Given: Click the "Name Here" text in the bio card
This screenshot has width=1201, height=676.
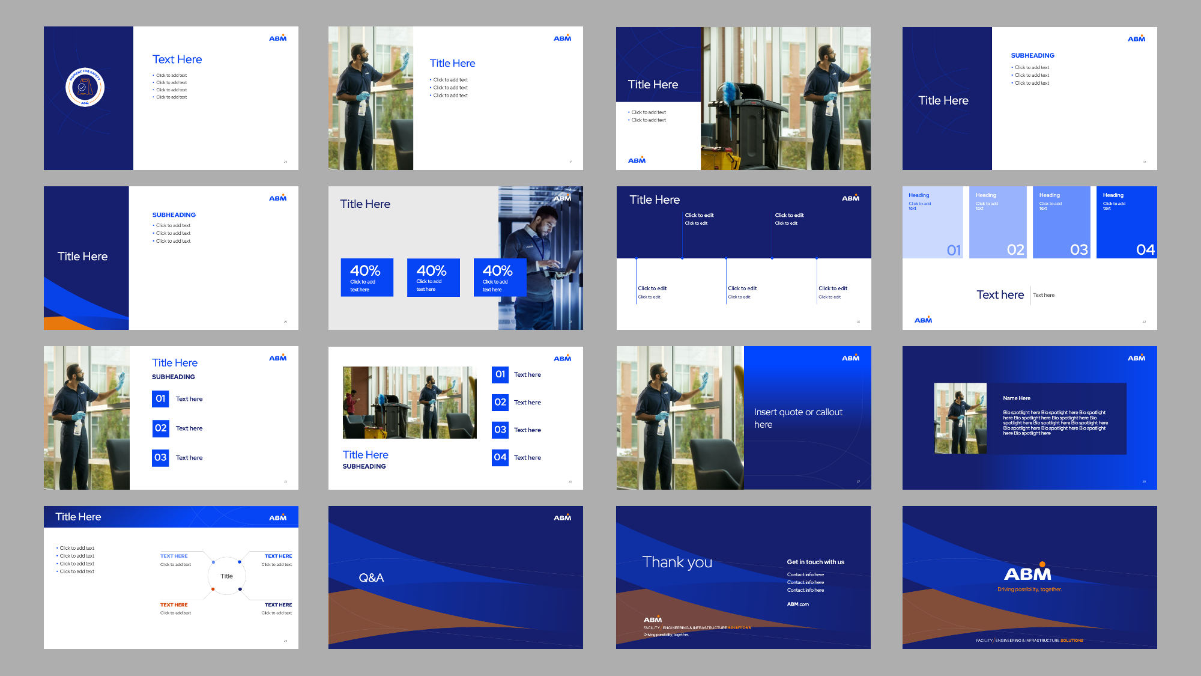Looking at the screenshot, I should 1017,398.
